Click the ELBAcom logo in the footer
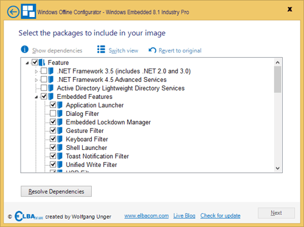304x227 pixels. click(29, 216)
